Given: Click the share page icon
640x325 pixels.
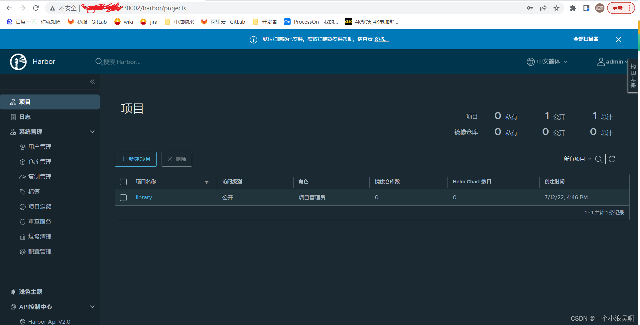Looking at the screenshot, I should coord(543,8).
